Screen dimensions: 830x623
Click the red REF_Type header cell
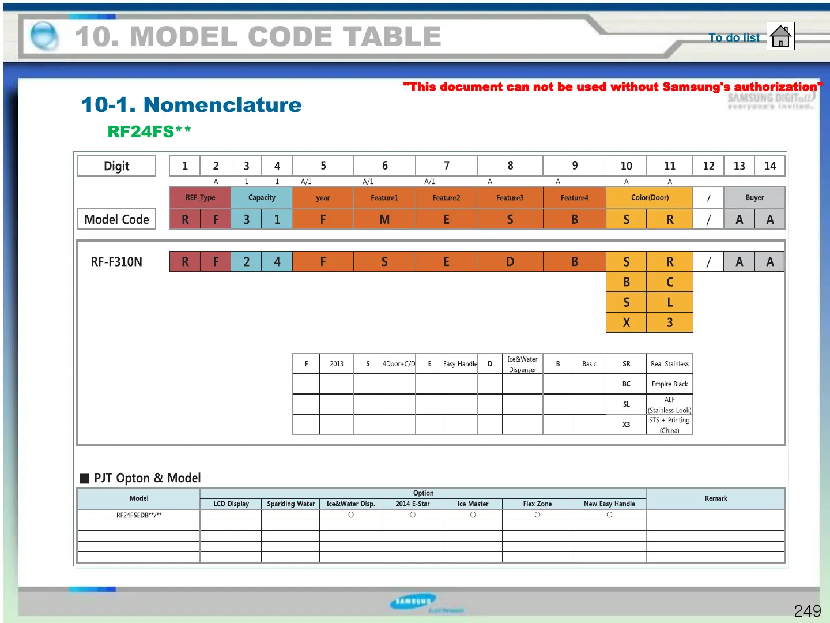coord(200,198)
